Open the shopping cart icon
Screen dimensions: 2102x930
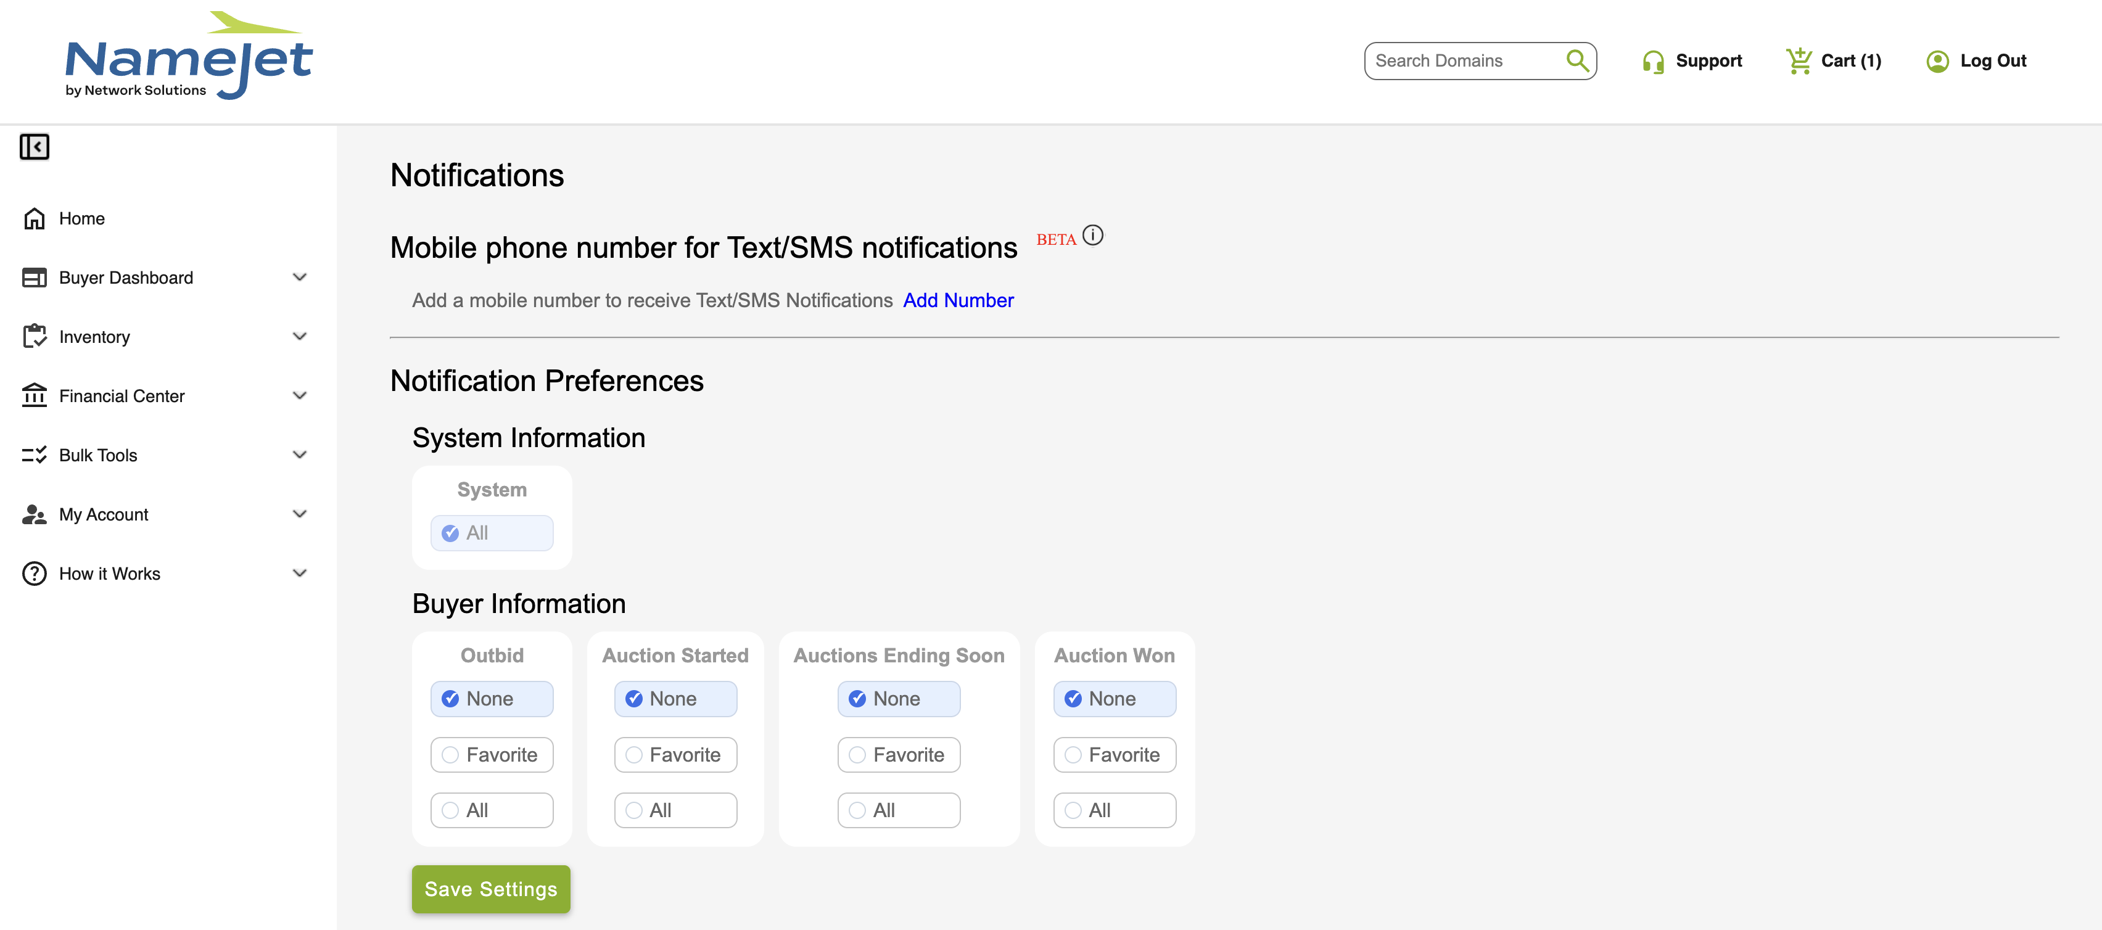(x=1799, y=60)
